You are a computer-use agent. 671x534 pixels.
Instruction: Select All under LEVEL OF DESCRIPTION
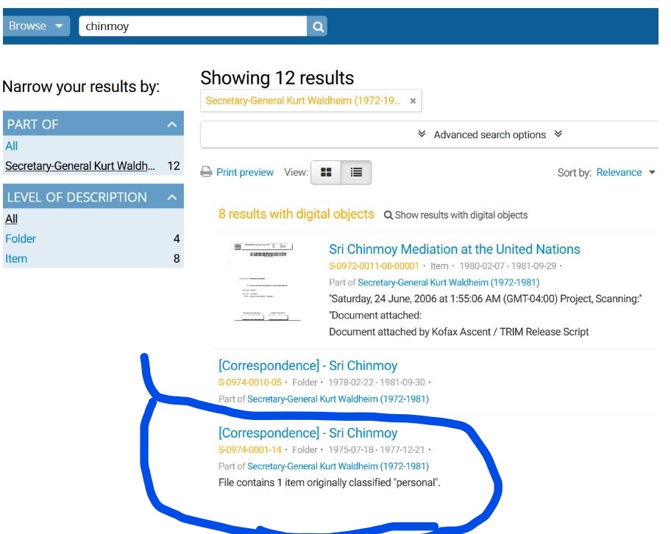click(x=12, y=219)
